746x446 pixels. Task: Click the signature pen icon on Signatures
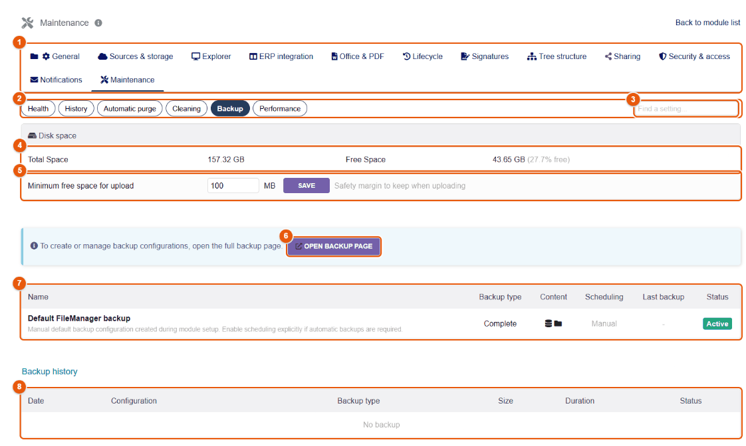[465, 56]
